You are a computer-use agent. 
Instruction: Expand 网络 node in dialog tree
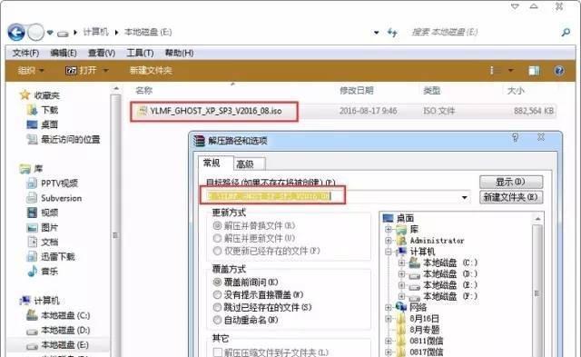[389, 307]
